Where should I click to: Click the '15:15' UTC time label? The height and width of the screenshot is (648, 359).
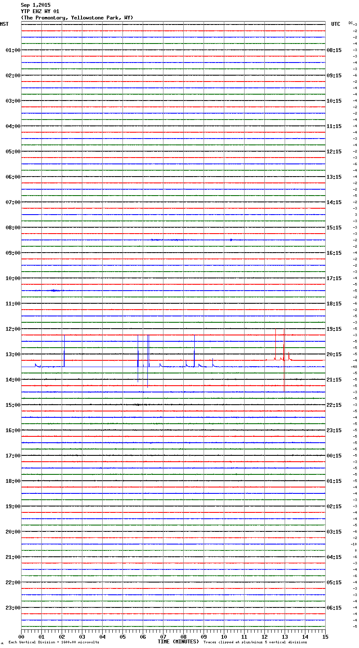tap(334, 228)
